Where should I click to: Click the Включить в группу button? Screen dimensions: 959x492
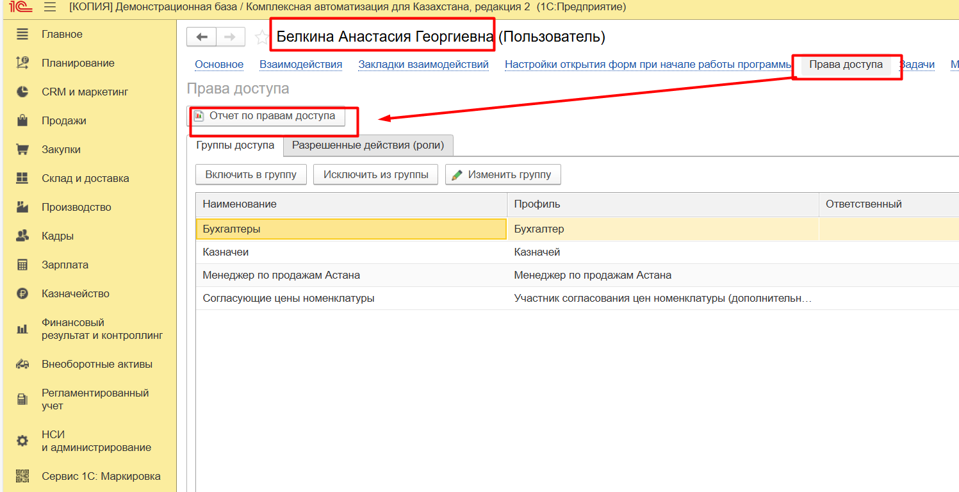(251, 174)
